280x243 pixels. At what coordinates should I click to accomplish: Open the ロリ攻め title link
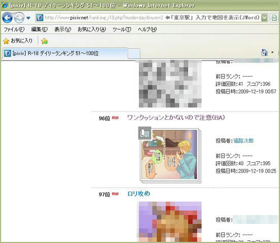point(139,194)
